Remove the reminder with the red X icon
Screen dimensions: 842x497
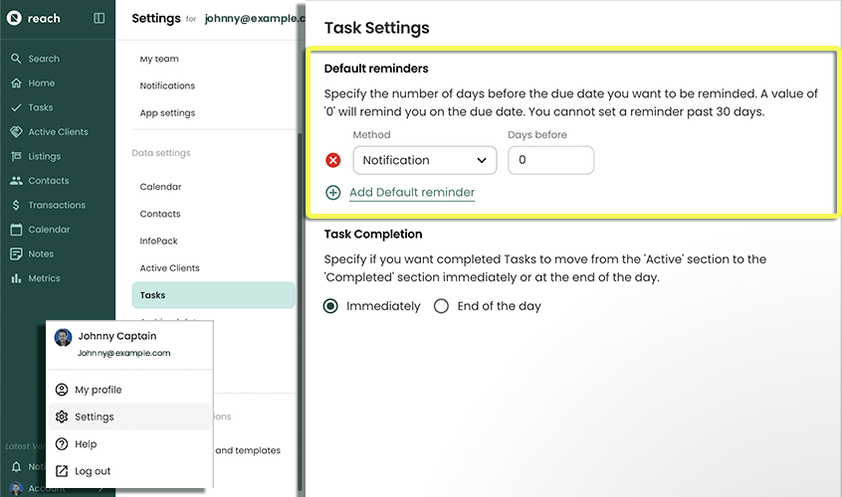(333, 160)
